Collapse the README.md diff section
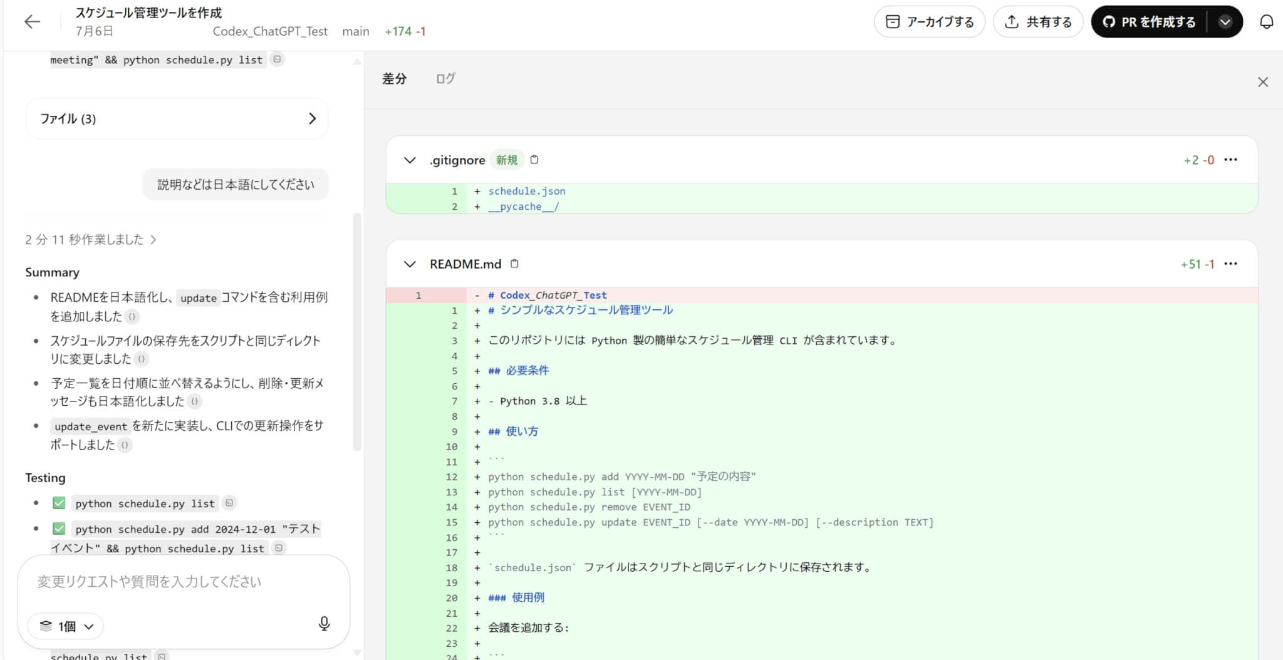This screenshot has height=660, width=1283. click(x=410, y=264)
